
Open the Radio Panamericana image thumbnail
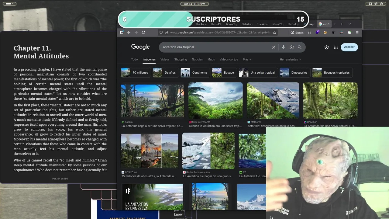(x=208, y=151)
